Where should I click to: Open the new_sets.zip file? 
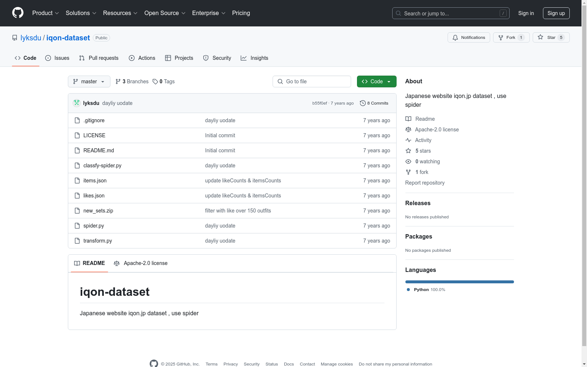pyautogui.click(x=98, y=211)
